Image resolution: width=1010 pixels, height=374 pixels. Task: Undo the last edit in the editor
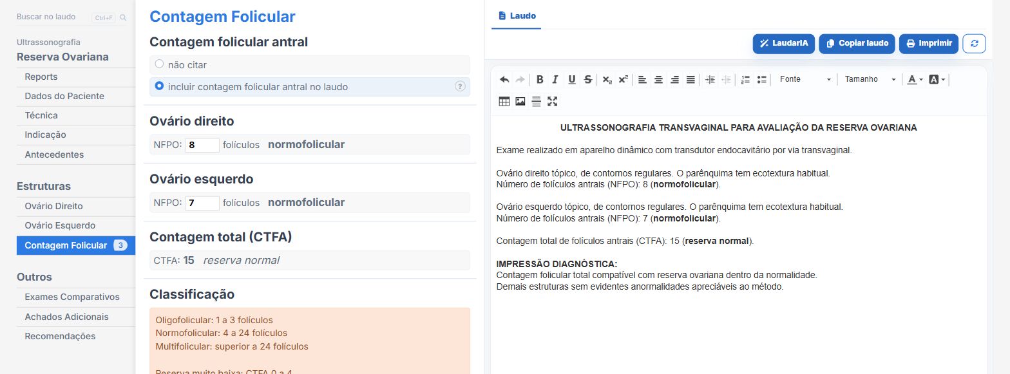point(504,79)
